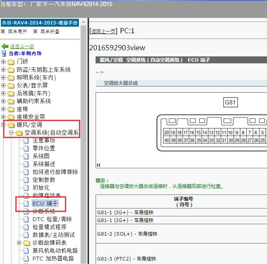The image size is (267, 264).
Task: Expand the 座椅 folder node
Action: tap(3, 109)
